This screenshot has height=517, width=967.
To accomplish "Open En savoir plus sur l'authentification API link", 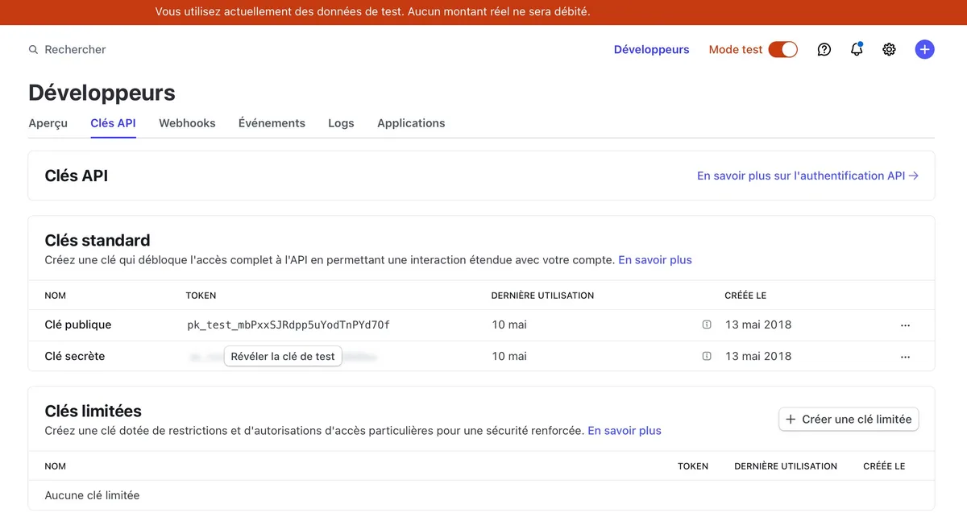I will coord(807,176).
